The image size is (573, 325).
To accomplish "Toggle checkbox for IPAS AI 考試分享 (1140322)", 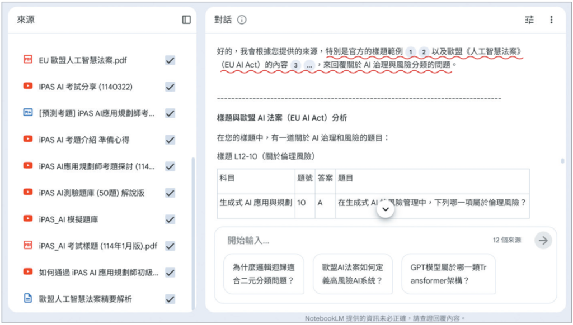I will (170, 87).
